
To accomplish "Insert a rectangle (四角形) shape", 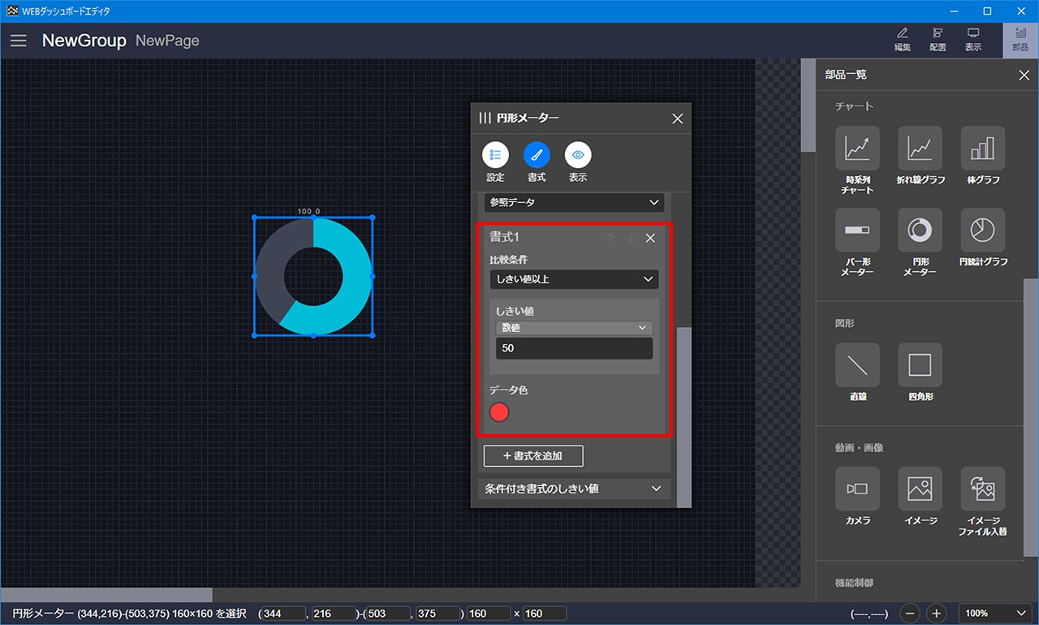I will click(x=920, y=365).
